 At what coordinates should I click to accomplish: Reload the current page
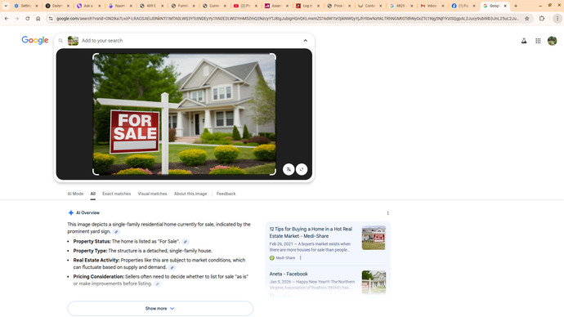(27, 18)
